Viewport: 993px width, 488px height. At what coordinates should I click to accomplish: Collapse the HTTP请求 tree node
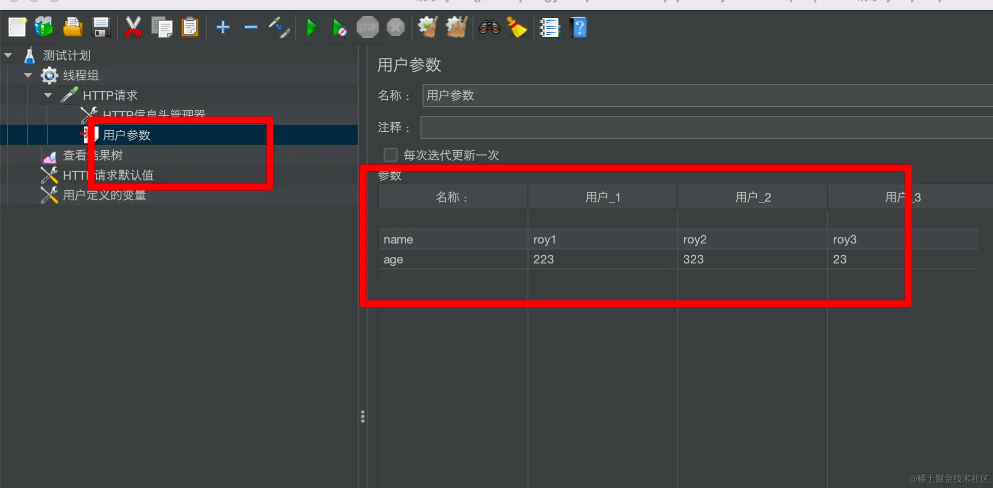click(x=48, y=95)
